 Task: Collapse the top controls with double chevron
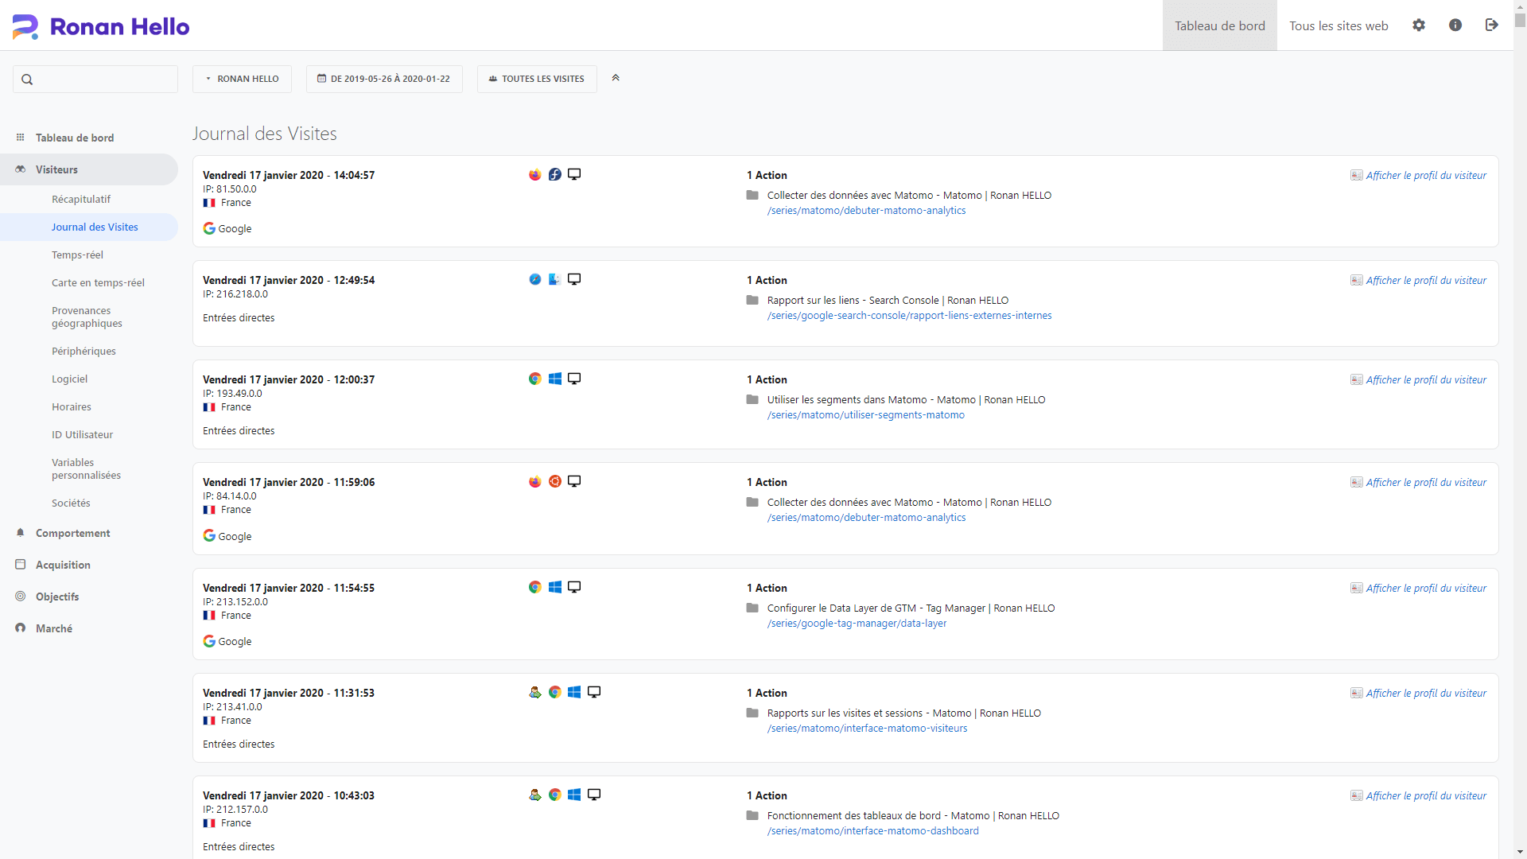616,78
